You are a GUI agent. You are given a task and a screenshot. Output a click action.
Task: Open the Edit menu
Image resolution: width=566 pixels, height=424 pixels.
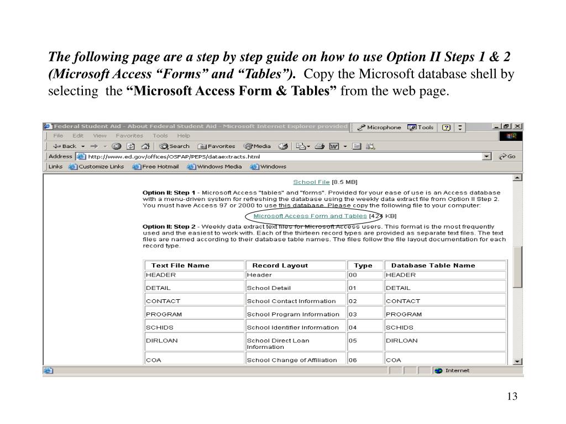tap(78, 136)
